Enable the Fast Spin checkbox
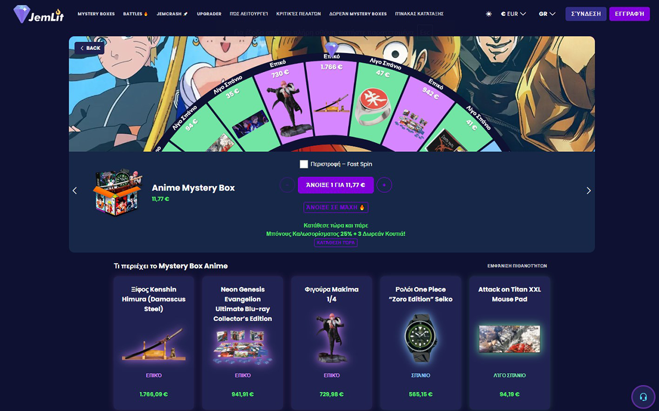 coord(304,164)
